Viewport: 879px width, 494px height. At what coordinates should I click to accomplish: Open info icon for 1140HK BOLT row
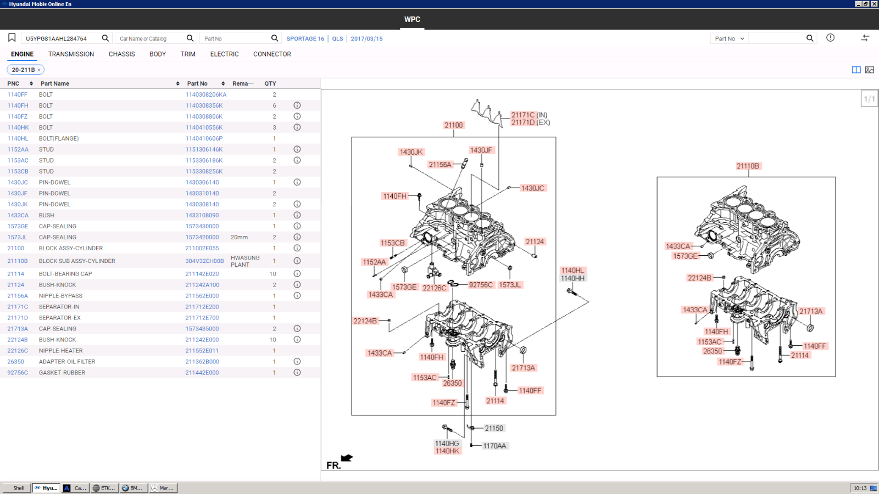297,127
